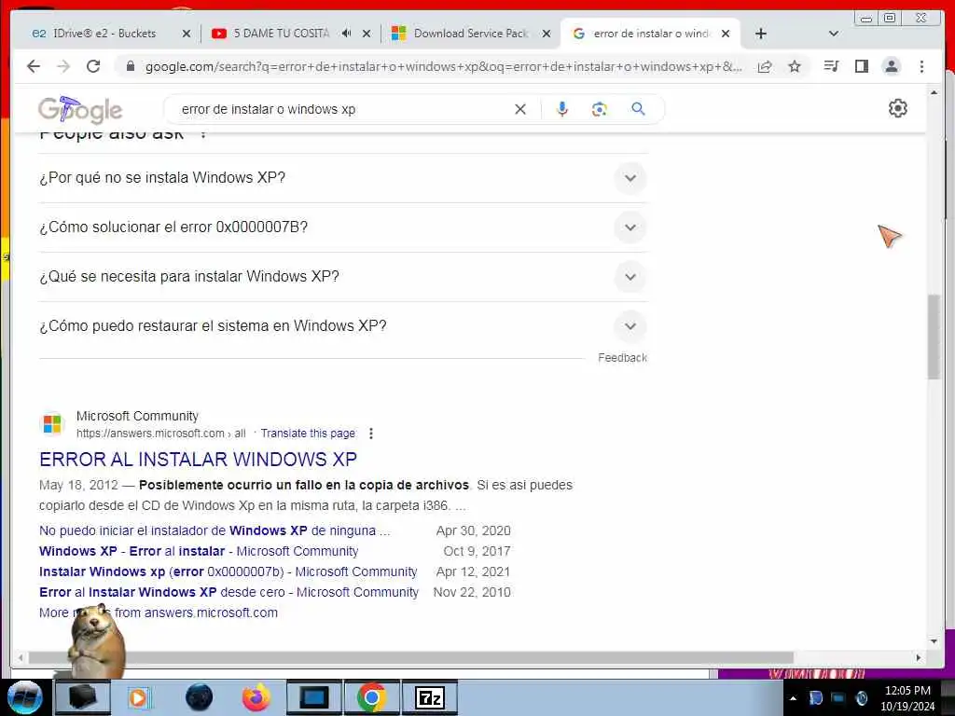Image resolution: width=955 pixels, height=716 pixels.
Task: Show hidden system tray icons
Action: 793,698
